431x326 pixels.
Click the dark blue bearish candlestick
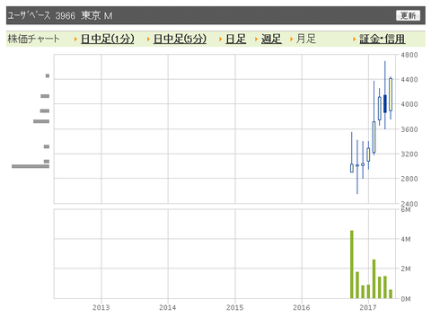pos(385,103)
